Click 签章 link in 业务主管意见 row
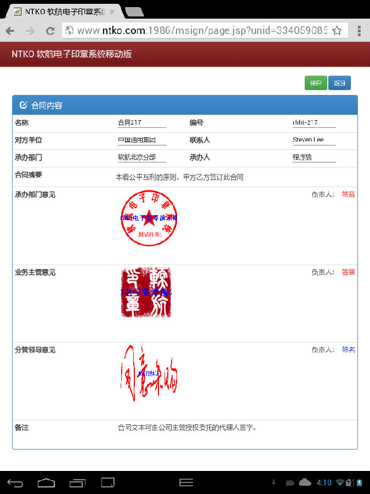Viewport: 370px width, 494px height. tap(349, 272)
